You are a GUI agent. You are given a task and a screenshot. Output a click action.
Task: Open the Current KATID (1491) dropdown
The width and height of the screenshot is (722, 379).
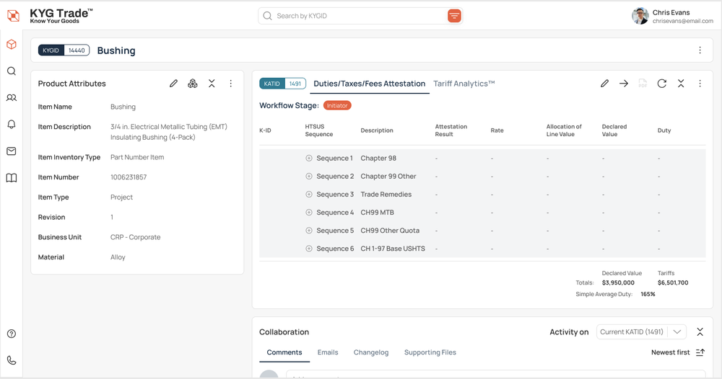coord(641,331)
